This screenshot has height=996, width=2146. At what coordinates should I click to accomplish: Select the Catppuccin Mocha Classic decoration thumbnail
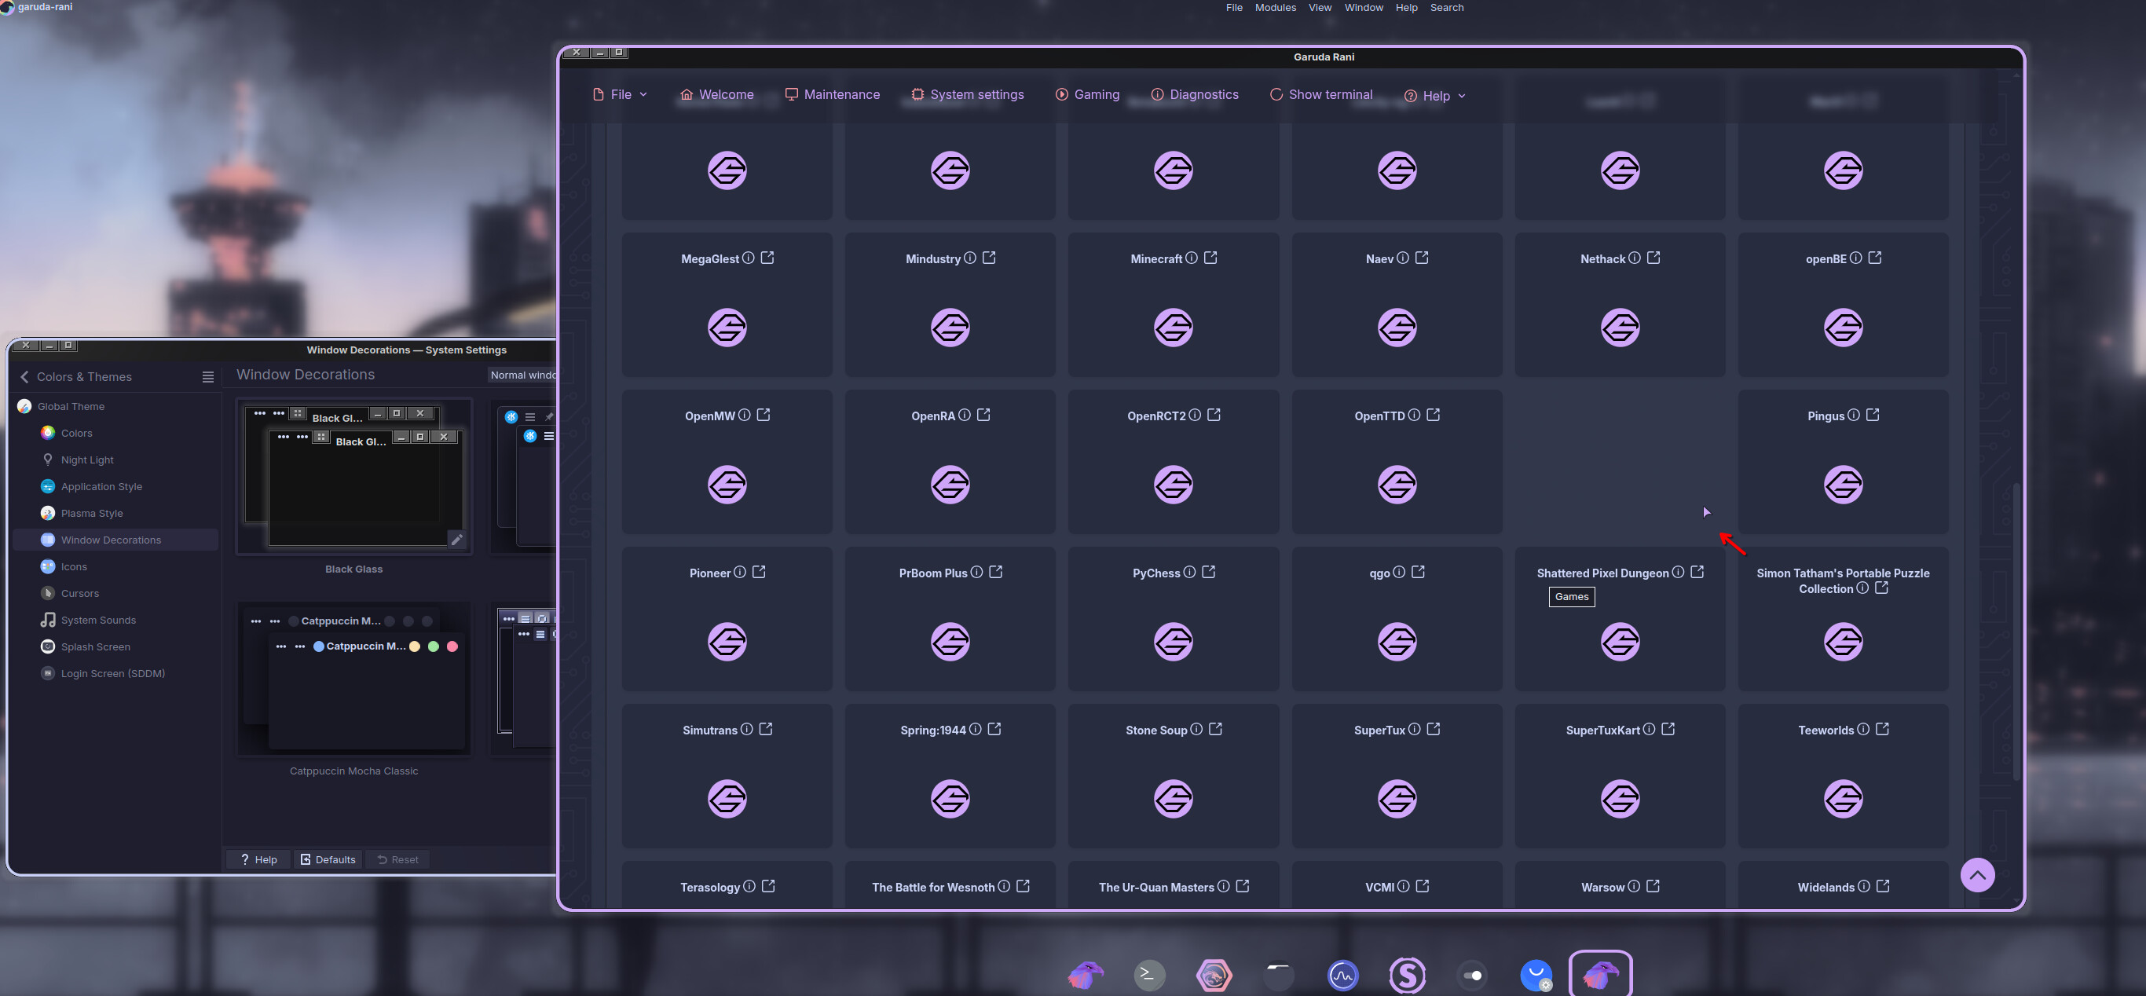(354, 679)
